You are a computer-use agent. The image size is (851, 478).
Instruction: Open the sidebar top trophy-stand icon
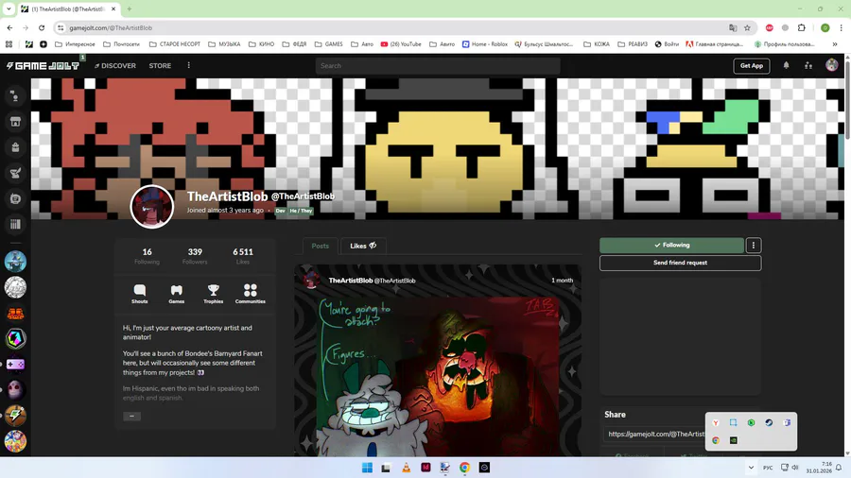15,96
